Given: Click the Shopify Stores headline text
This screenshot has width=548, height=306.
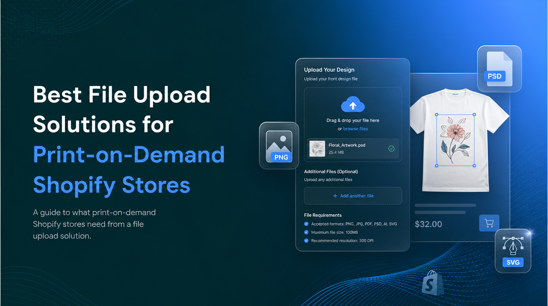Looking at the screenshot, I should (111, 185).
